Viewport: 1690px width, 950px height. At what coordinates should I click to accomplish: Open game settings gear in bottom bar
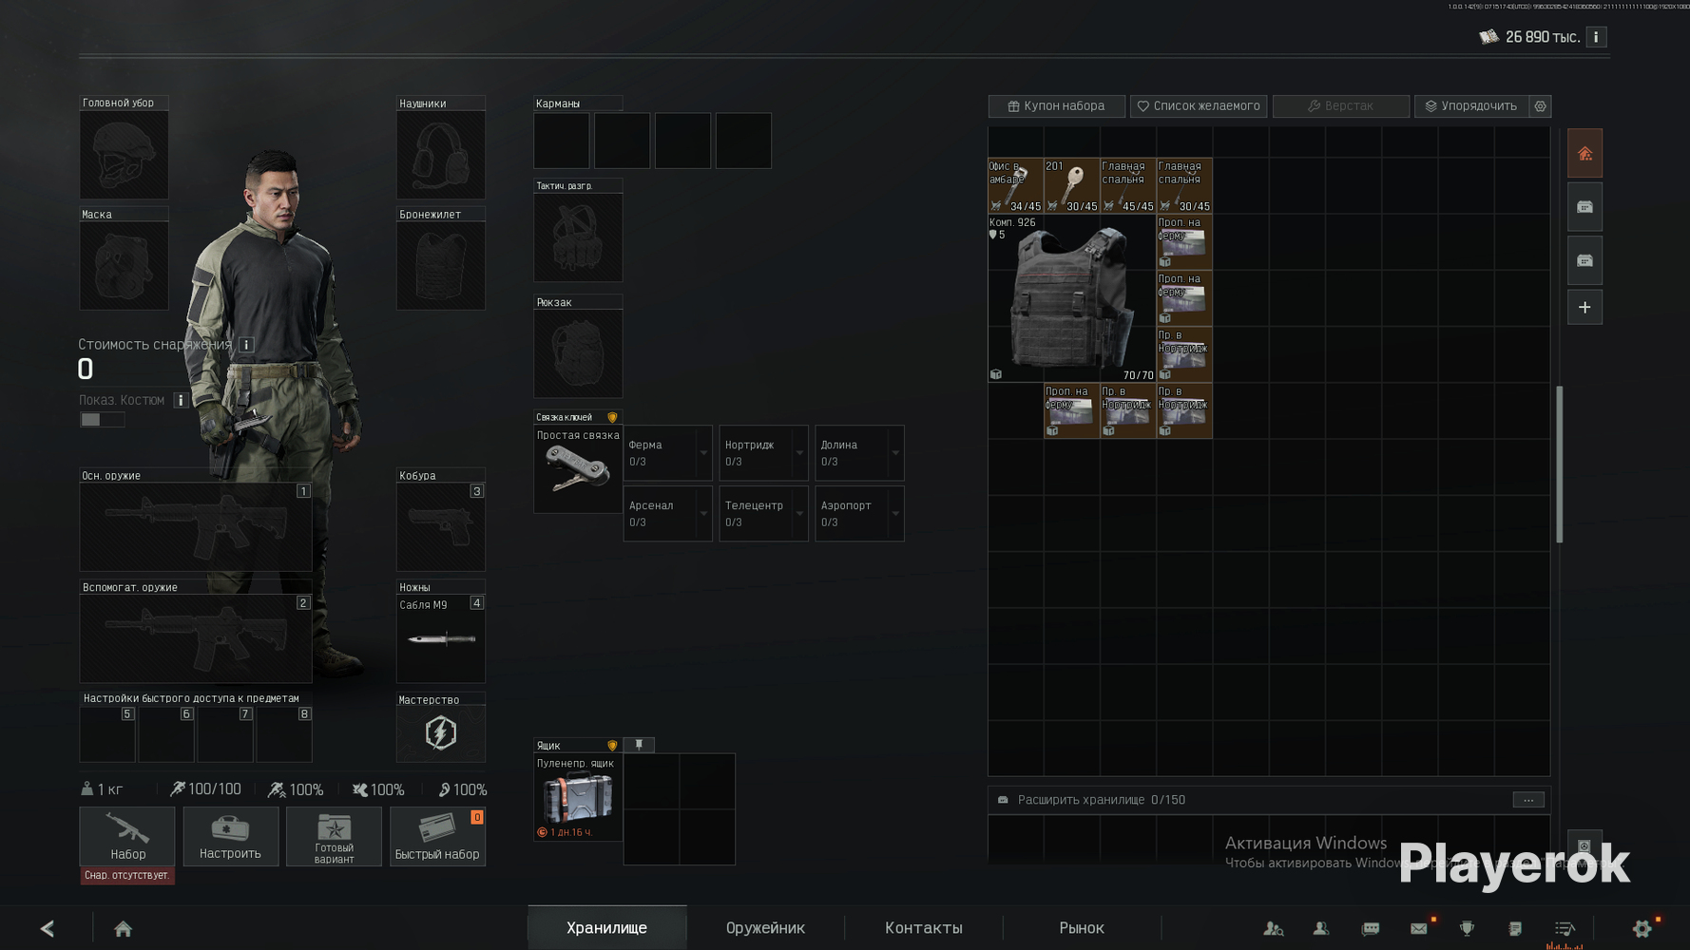(x=1642, y=928)
